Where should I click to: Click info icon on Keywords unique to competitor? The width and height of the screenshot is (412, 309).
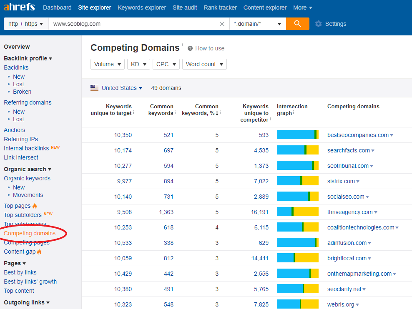270,119
